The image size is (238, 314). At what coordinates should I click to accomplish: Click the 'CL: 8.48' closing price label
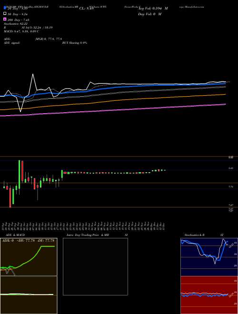(x=86, y=9)
